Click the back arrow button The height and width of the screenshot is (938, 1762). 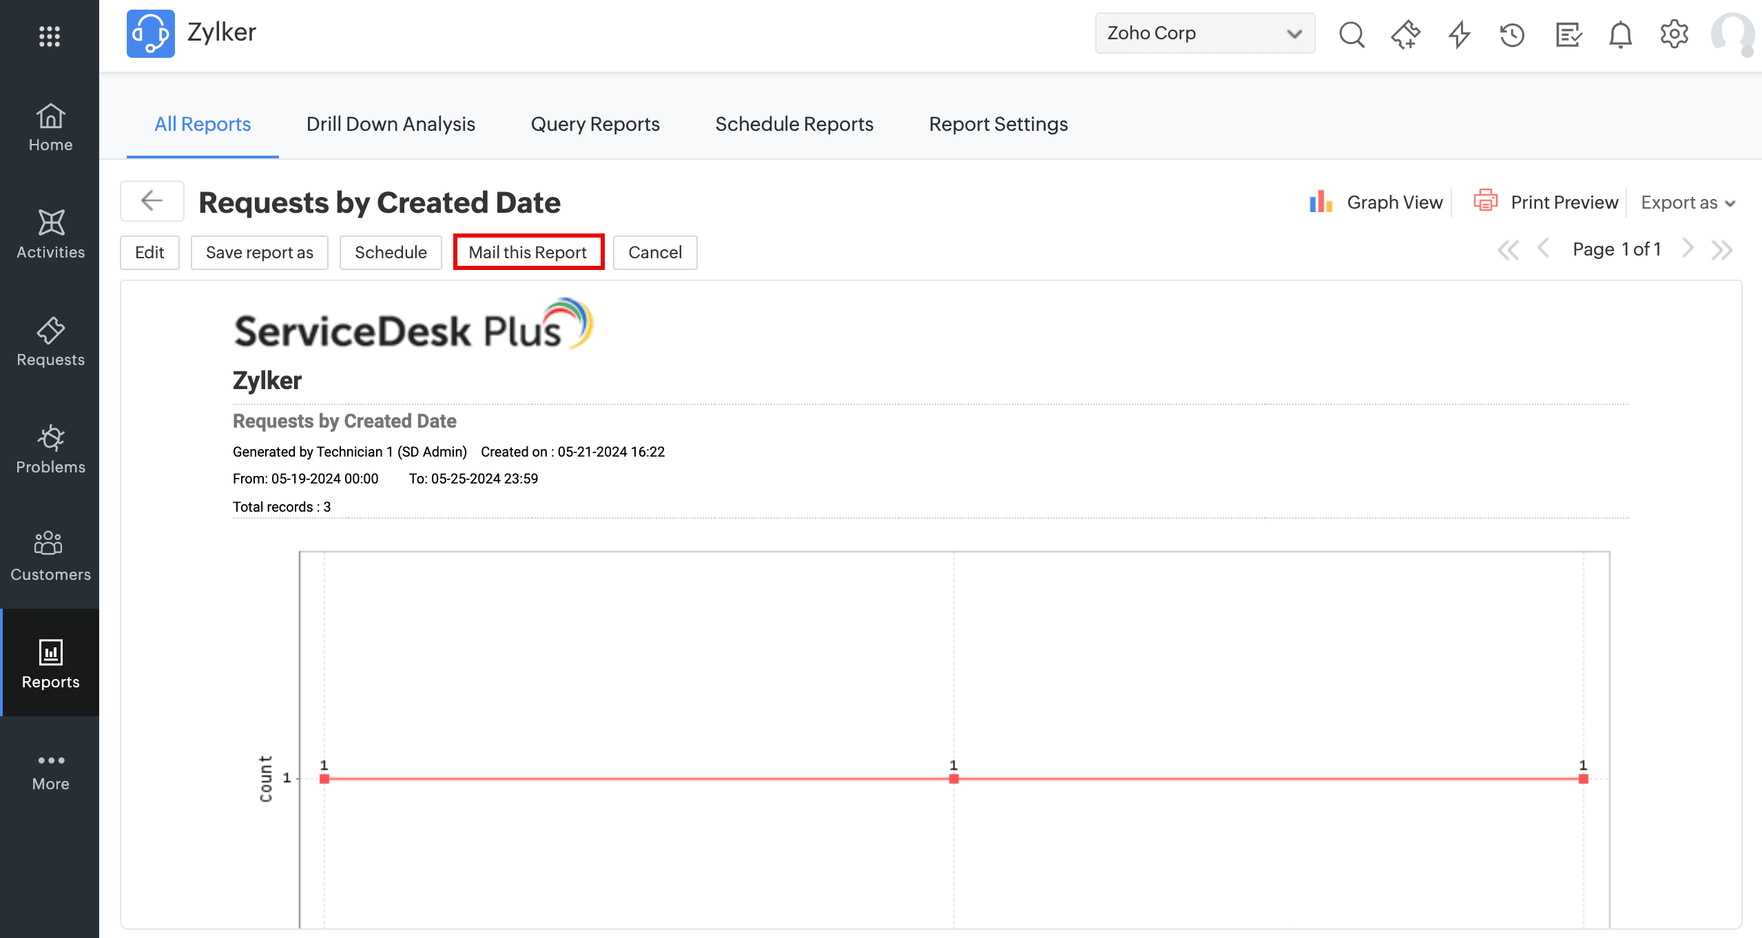tap(152, 201)
